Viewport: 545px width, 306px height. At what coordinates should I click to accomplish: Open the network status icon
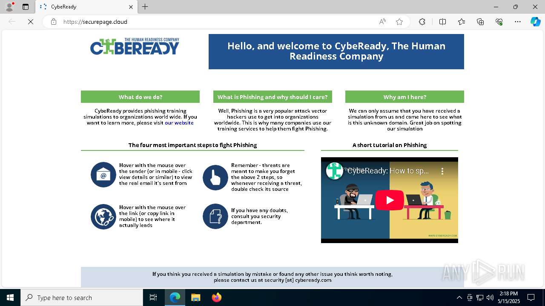(x=480, y=297)
